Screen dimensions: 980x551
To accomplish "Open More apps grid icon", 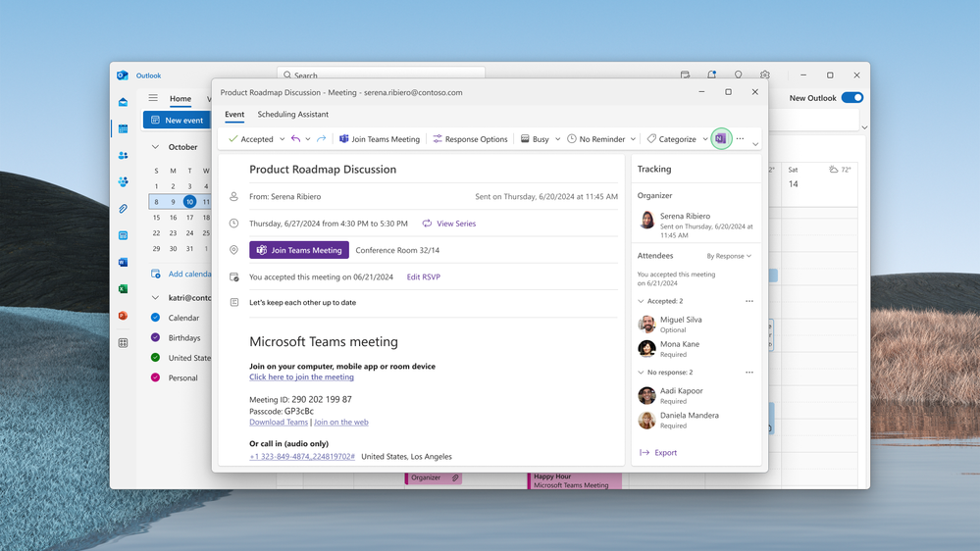I will 124,343.
